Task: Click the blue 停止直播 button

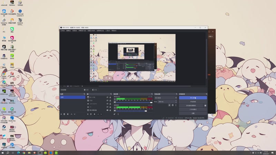Action: pos(193,98)
